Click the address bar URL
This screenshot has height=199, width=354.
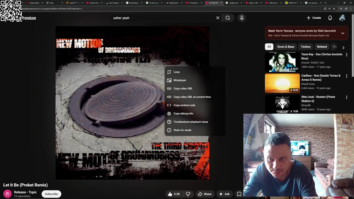(x=52, y=9)
